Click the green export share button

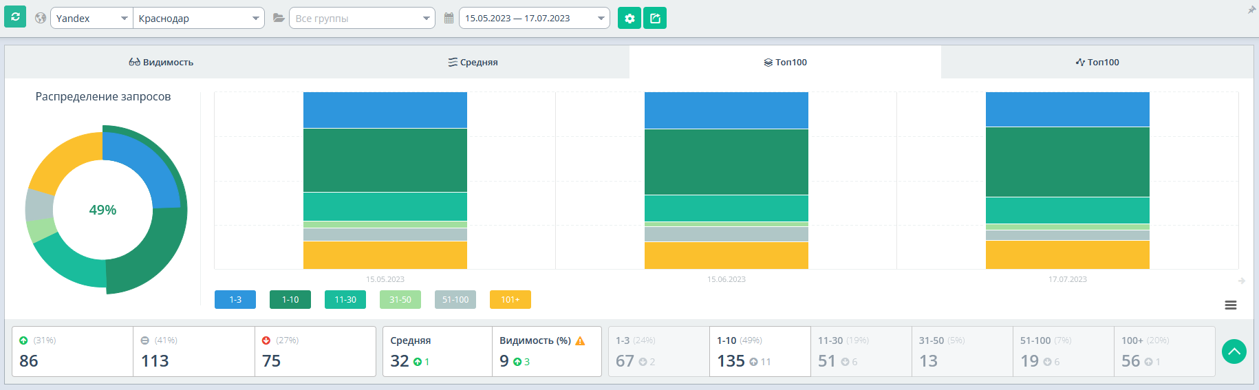655,18
